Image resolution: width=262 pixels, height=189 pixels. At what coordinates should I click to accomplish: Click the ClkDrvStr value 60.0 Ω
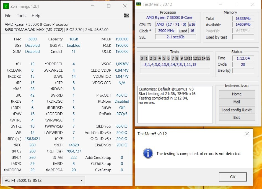[122, 126]
